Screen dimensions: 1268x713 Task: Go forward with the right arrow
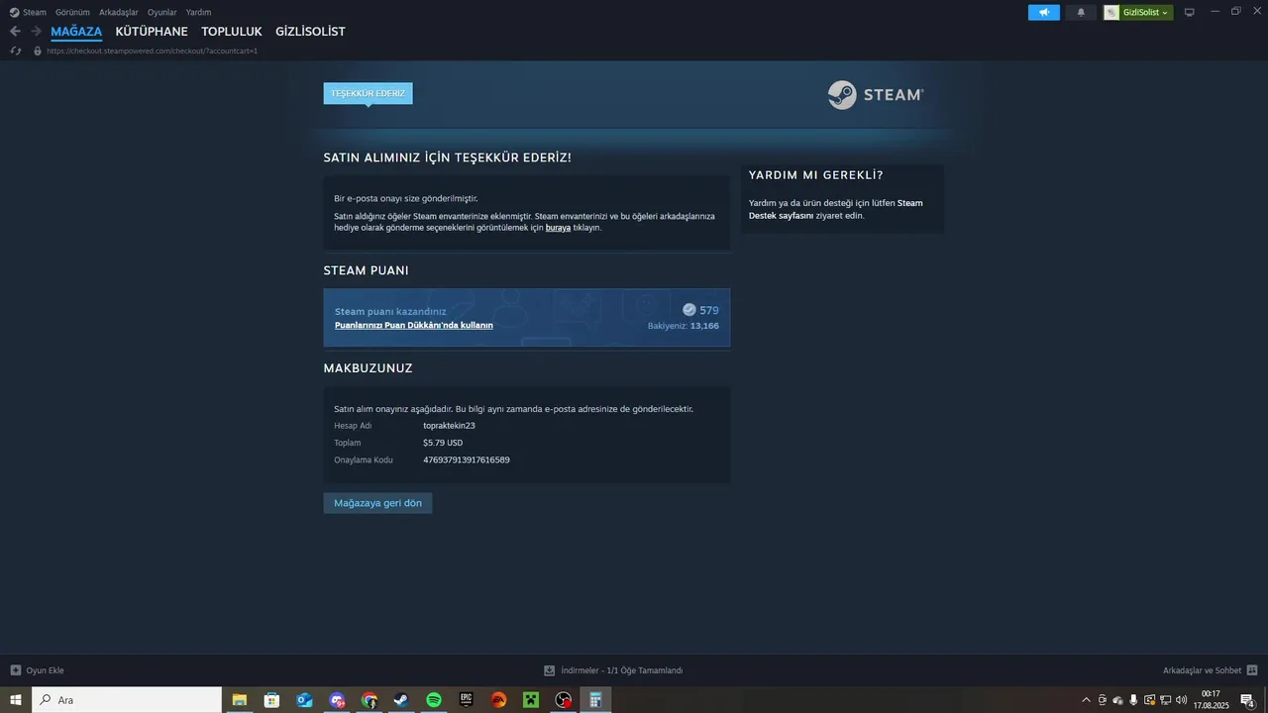tap(36, 32)
